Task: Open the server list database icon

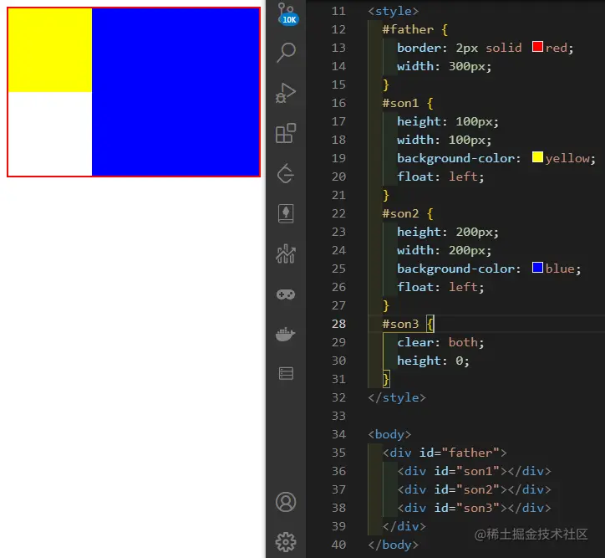Action: pyautogui.click(x=286, y=373)
